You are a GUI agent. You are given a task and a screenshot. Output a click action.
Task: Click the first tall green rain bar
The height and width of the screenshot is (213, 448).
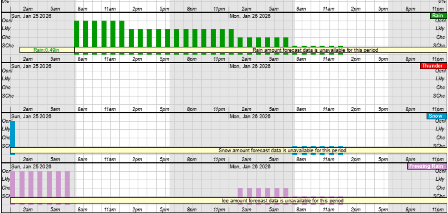click(x=77, y=33)
